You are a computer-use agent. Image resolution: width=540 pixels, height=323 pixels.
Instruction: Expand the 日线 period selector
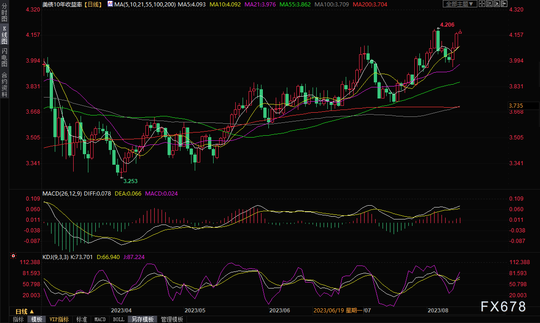tap(24, 311)
